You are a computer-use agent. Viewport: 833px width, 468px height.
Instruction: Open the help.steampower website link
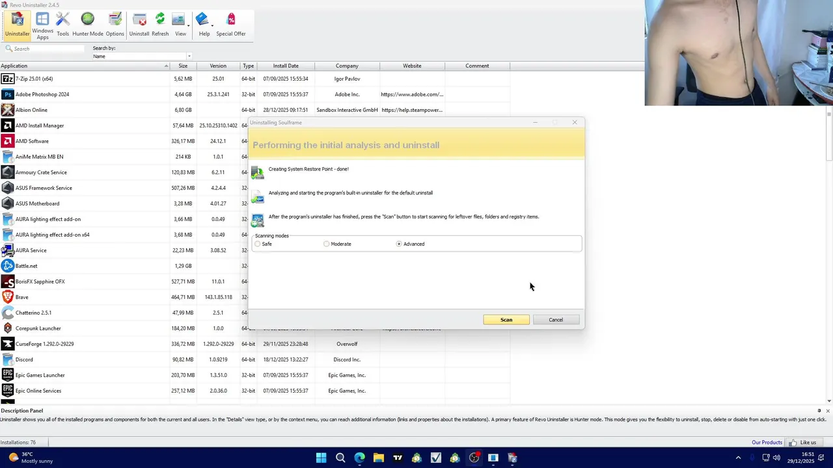pos(412,110)
